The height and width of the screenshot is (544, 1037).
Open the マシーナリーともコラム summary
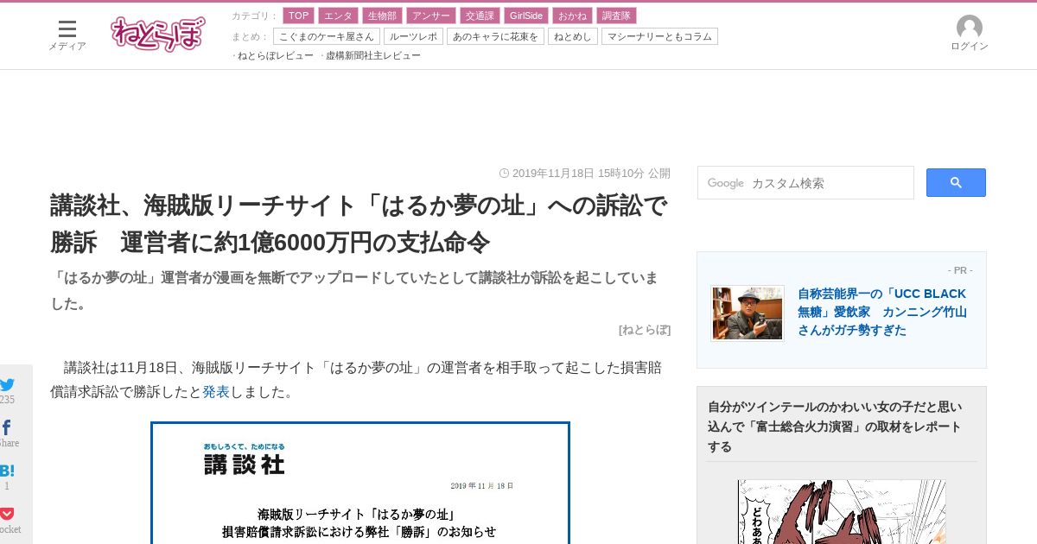click(x=659, y=36)
